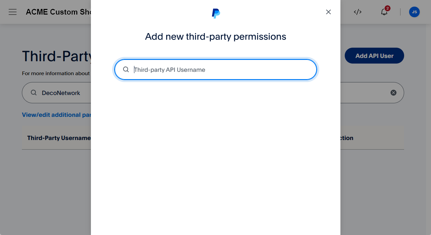This screenshot has height=235, width=431.
Task: Click the magnifier inside the API Username field
Action: point(126,70)
